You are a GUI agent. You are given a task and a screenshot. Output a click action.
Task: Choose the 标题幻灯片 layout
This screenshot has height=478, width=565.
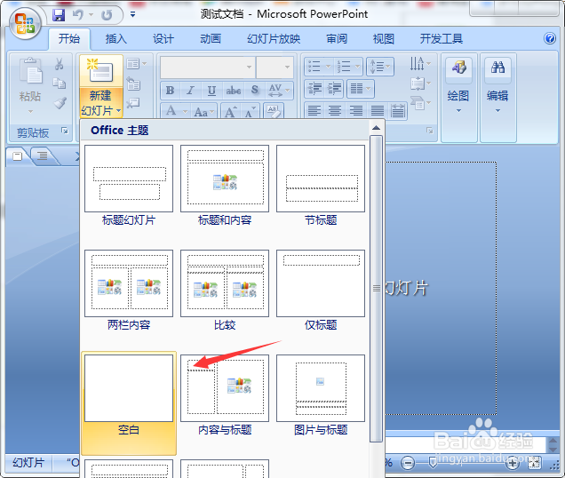click(129, 186)
